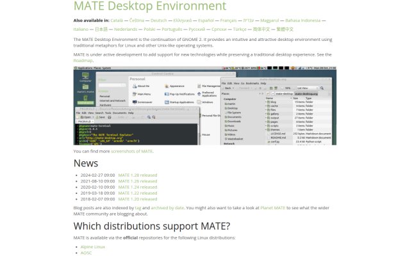This screenshot has height=256, width=410.
Task: Select the Ελληνικά language link
Action: (183, 20)
